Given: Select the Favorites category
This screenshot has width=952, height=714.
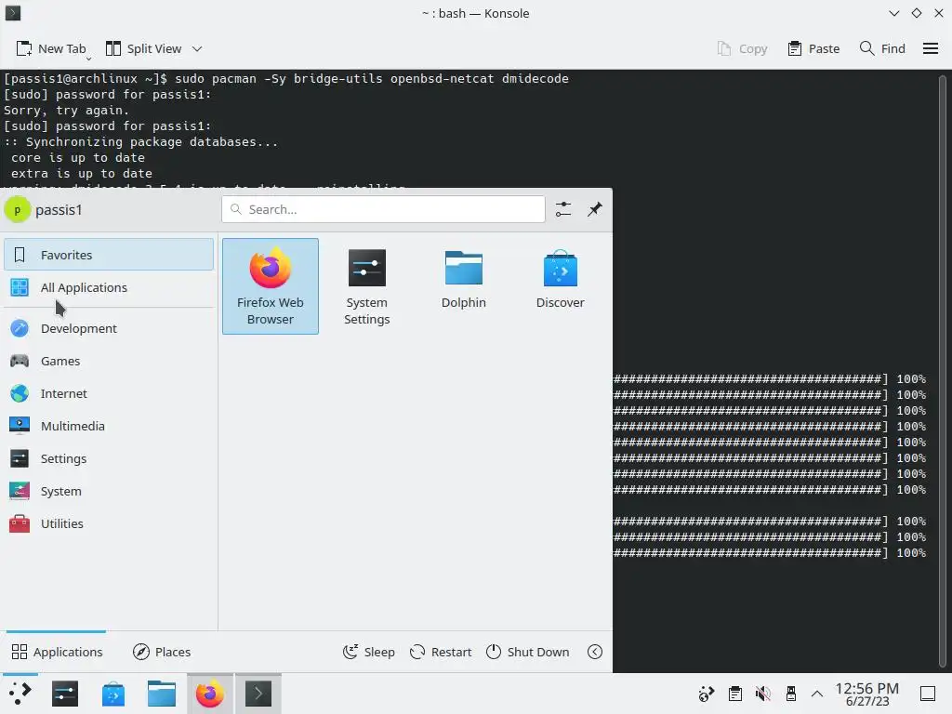Looking at the screenshot, I should 109,255.
